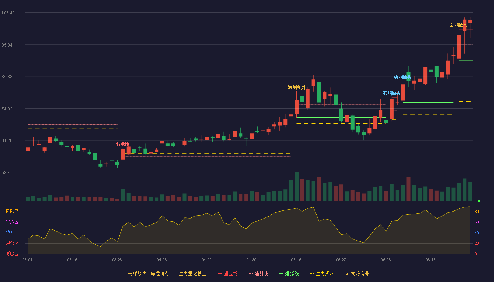Click the 03-26 date label
The image size is (494, 282).
coord(117,260)
